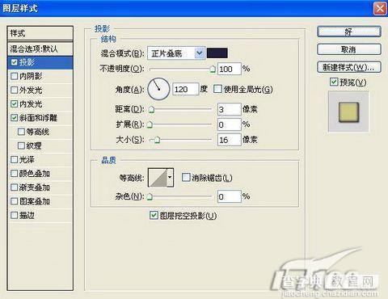Select the 内阴影 style row label

click(x=31, y=76)
